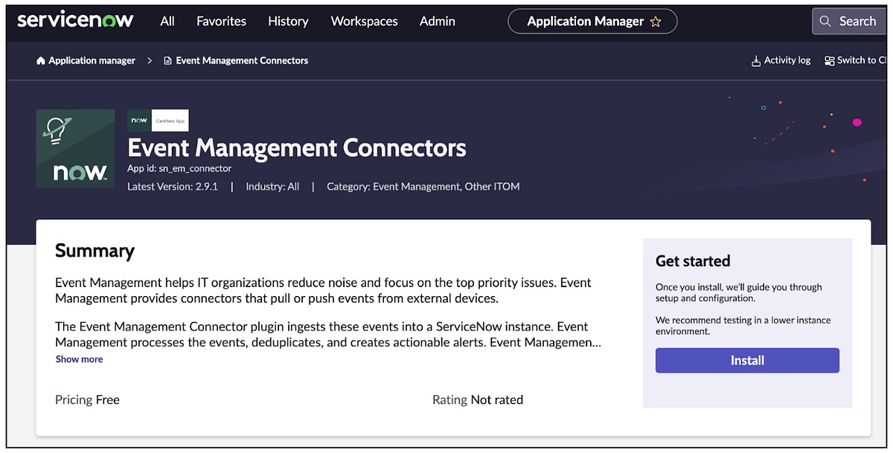Open the Favorites menu

point(221,21)
